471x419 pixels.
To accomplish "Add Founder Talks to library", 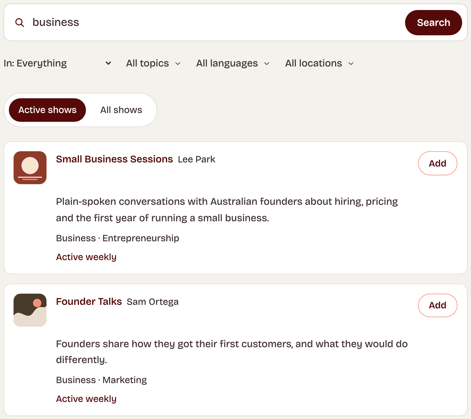I will tap(437, 305).
